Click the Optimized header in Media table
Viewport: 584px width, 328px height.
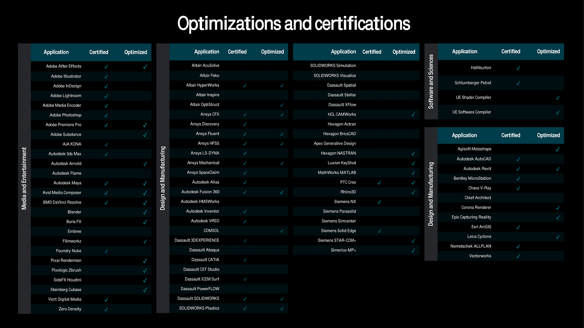[x=136, y=52]
